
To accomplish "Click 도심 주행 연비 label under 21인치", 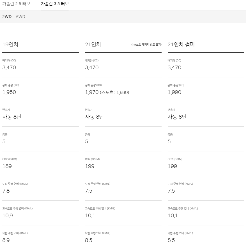I will [98, 184].
